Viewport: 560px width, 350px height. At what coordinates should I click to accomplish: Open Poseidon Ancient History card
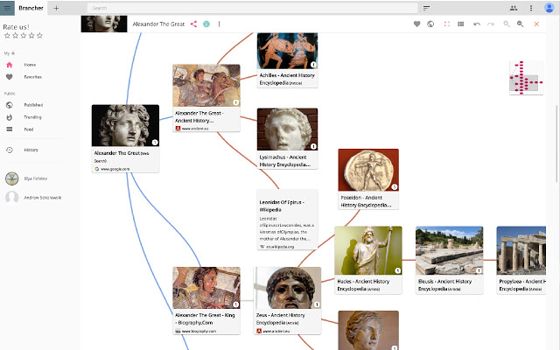pyautogui.click(x=368, y=178)
